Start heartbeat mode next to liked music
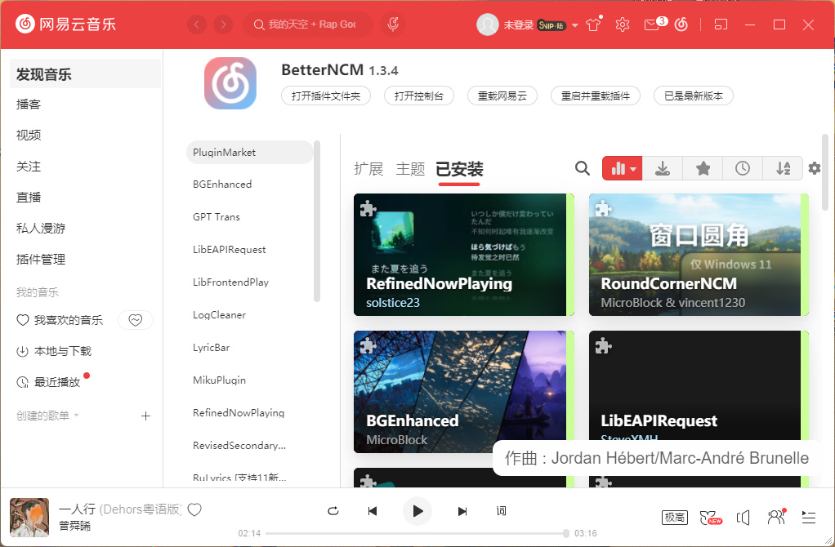Viewport: 835px width, 547px height. pyautogui.click(x=136, y=320)
